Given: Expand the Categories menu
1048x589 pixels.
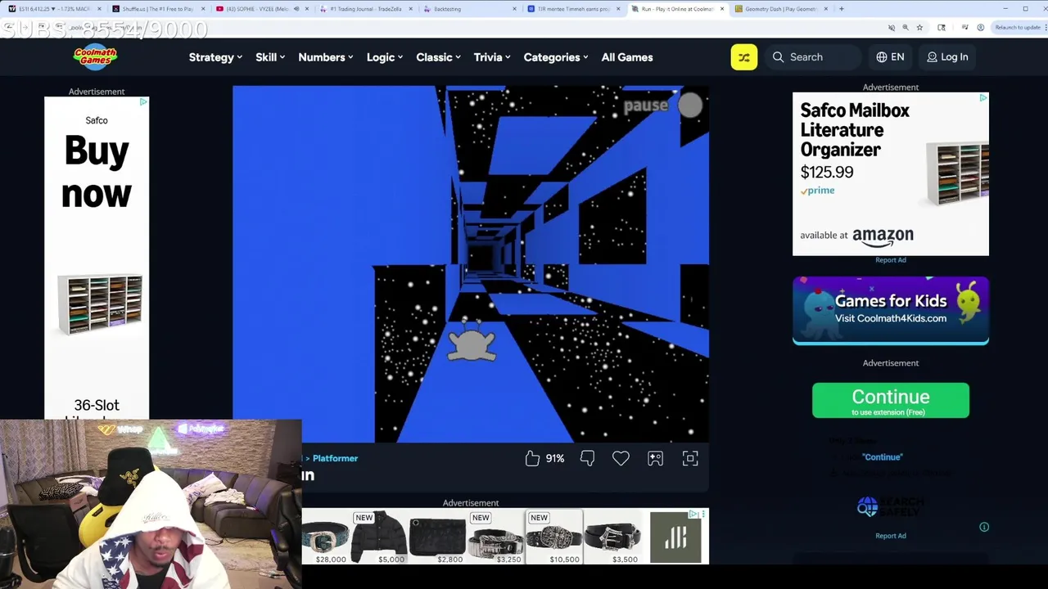Looking at the screenshot, I should tap(557, 57).
